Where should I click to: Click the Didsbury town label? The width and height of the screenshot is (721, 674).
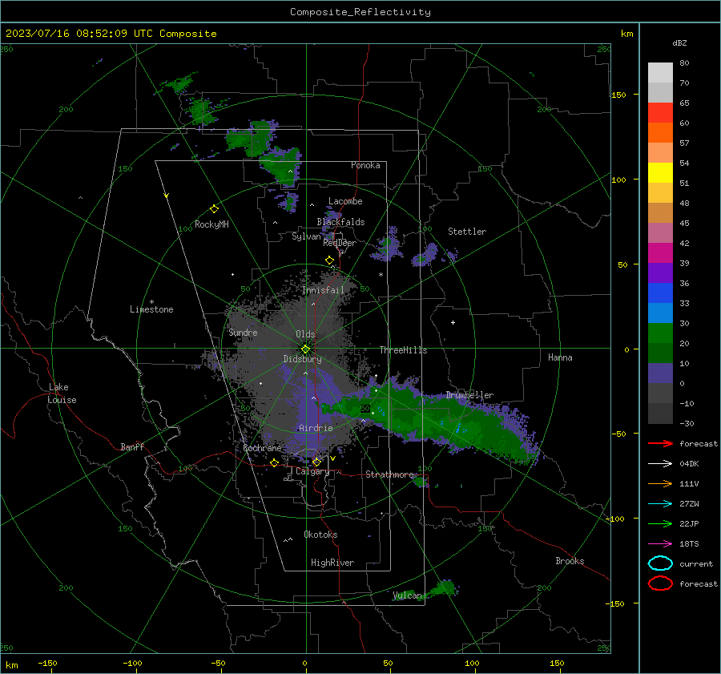(303, 359)
